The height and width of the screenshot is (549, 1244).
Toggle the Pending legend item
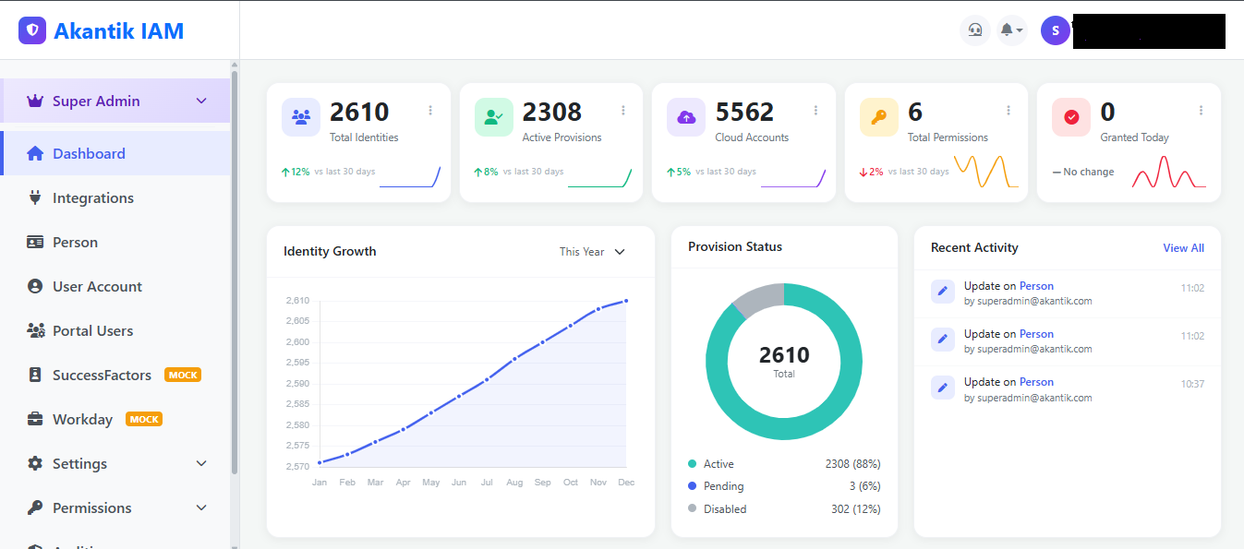click(x=716, y=486)
